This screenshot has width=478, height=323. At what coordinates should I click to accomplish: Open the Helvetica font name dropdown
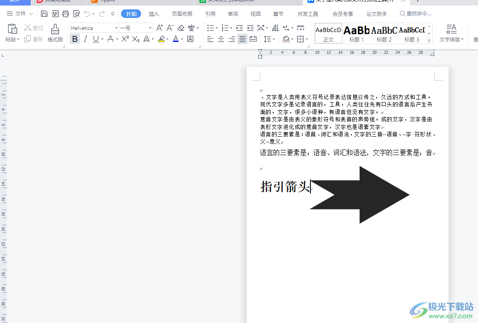pyautogui.click(x=94, y=28)
